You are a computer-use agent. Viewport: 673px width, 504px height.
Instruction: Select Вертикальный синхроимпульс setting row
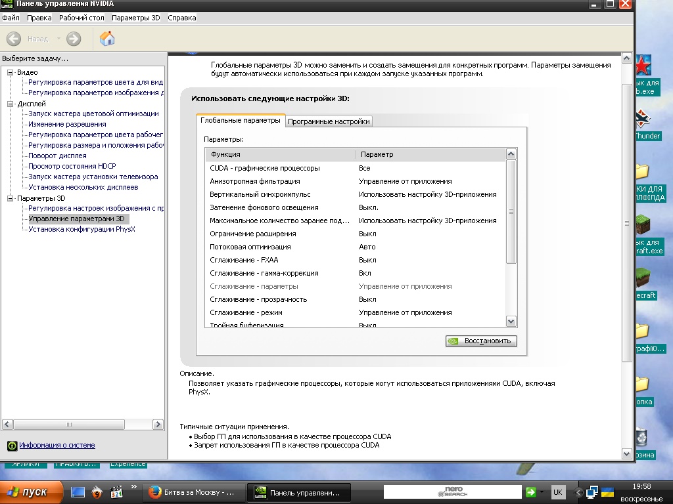[356, 194]
